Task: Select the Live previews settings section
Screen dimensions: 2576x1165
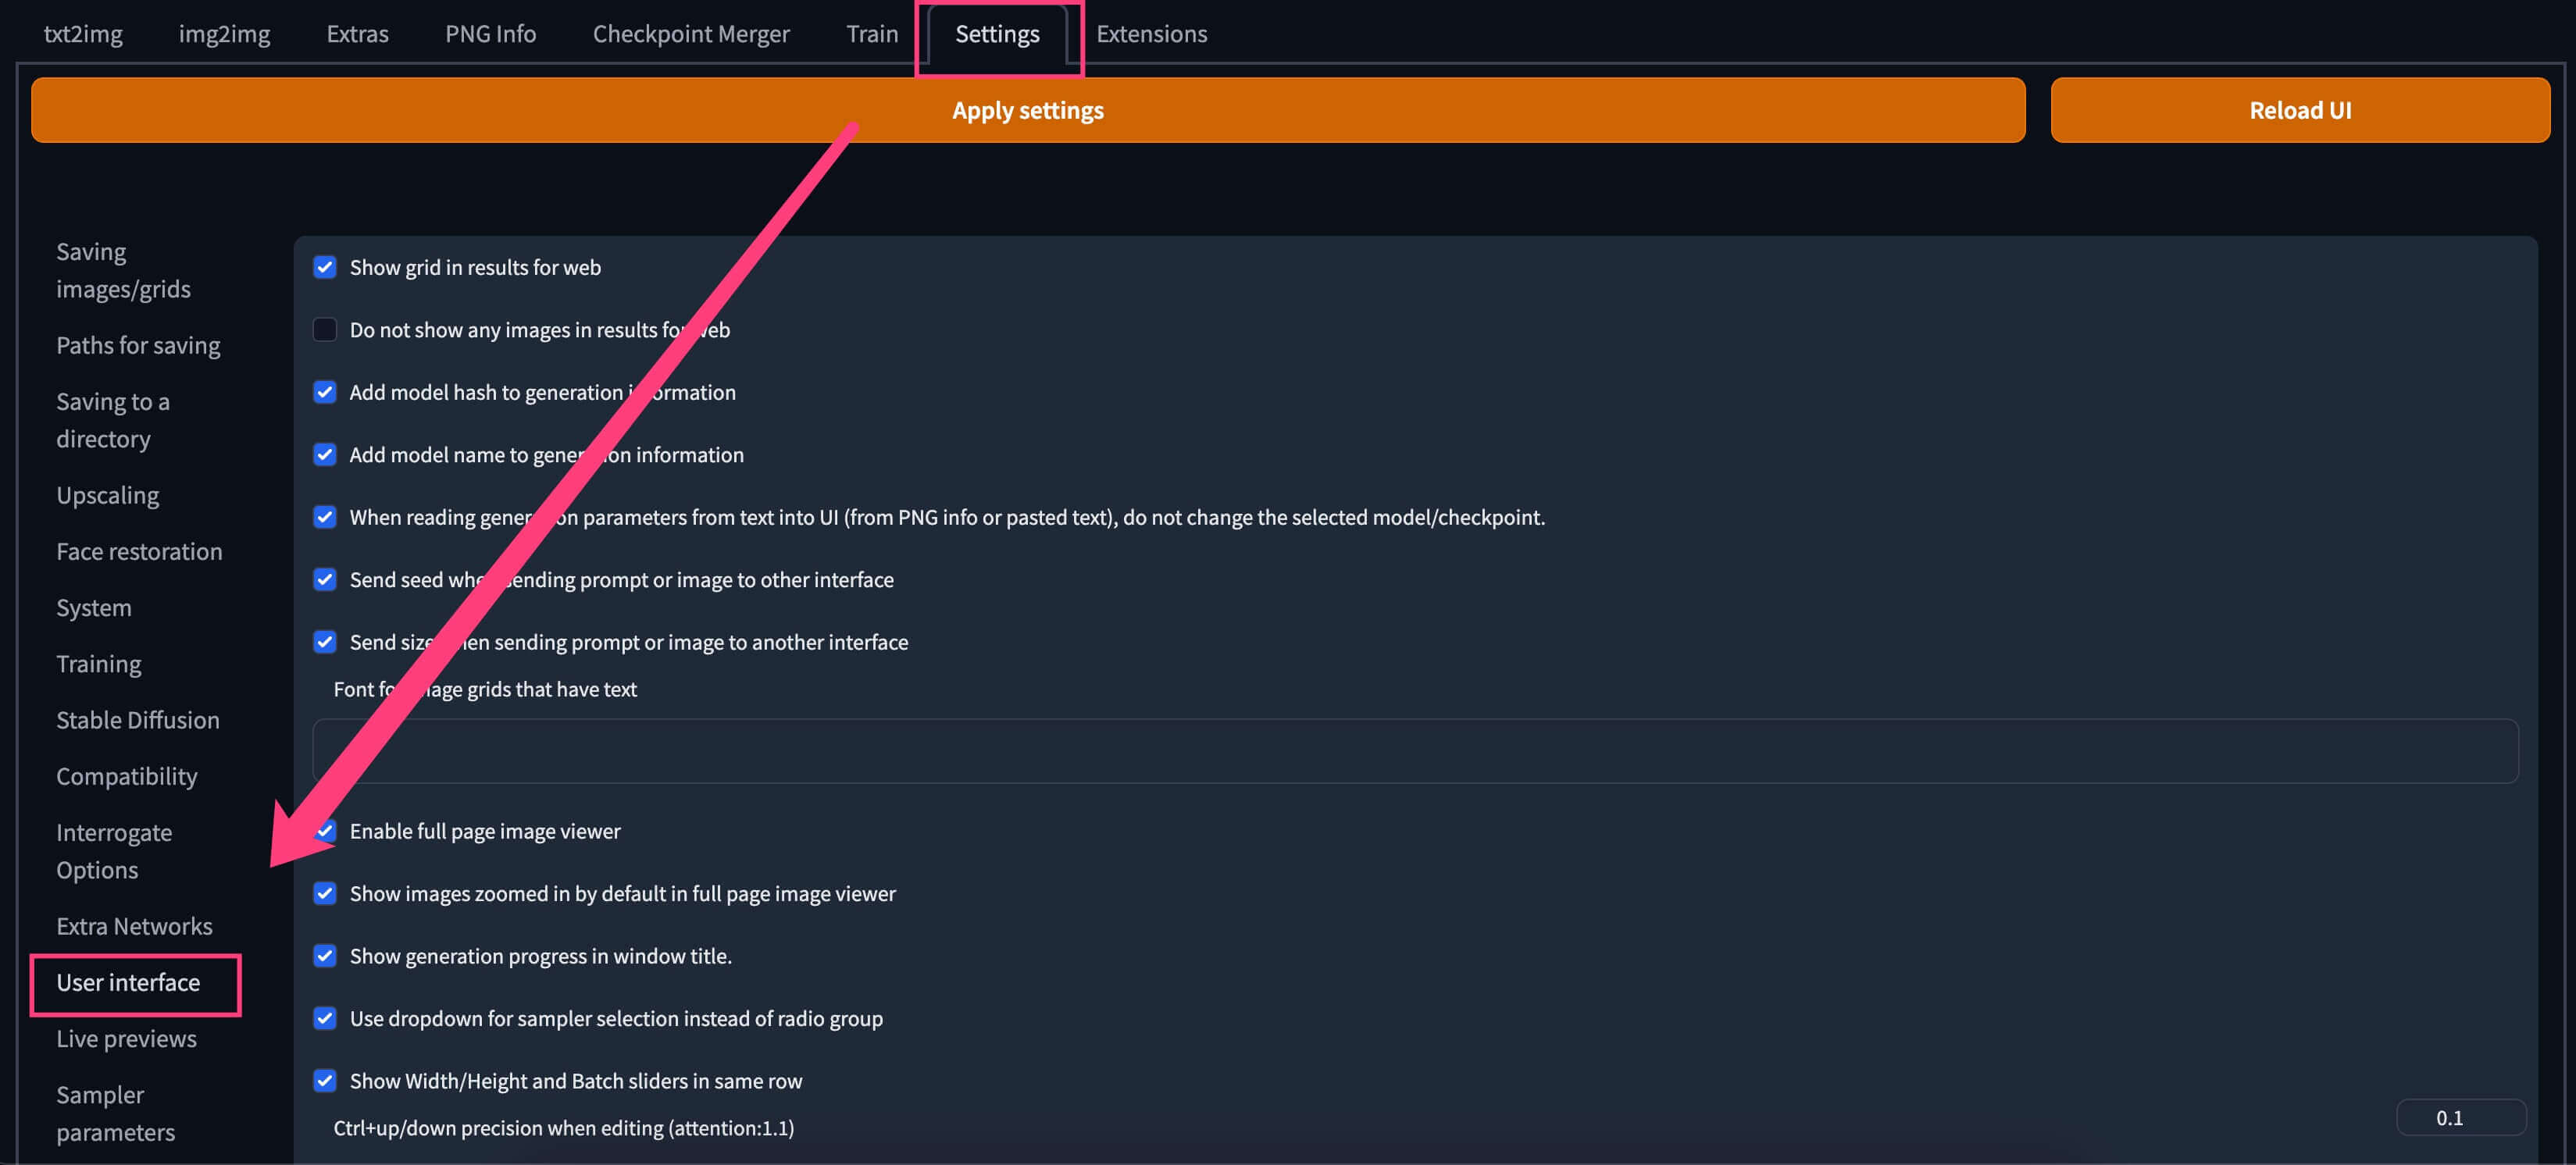Action: pyautogui.click(x=126, y=1038)
